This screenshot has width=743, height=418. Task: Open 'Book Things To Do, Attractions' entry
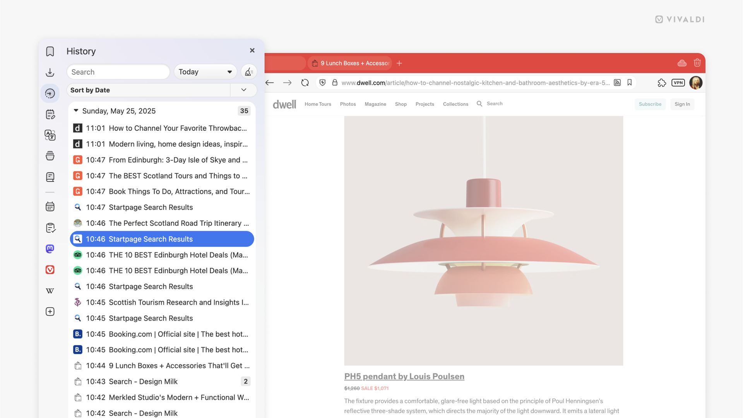162,192
